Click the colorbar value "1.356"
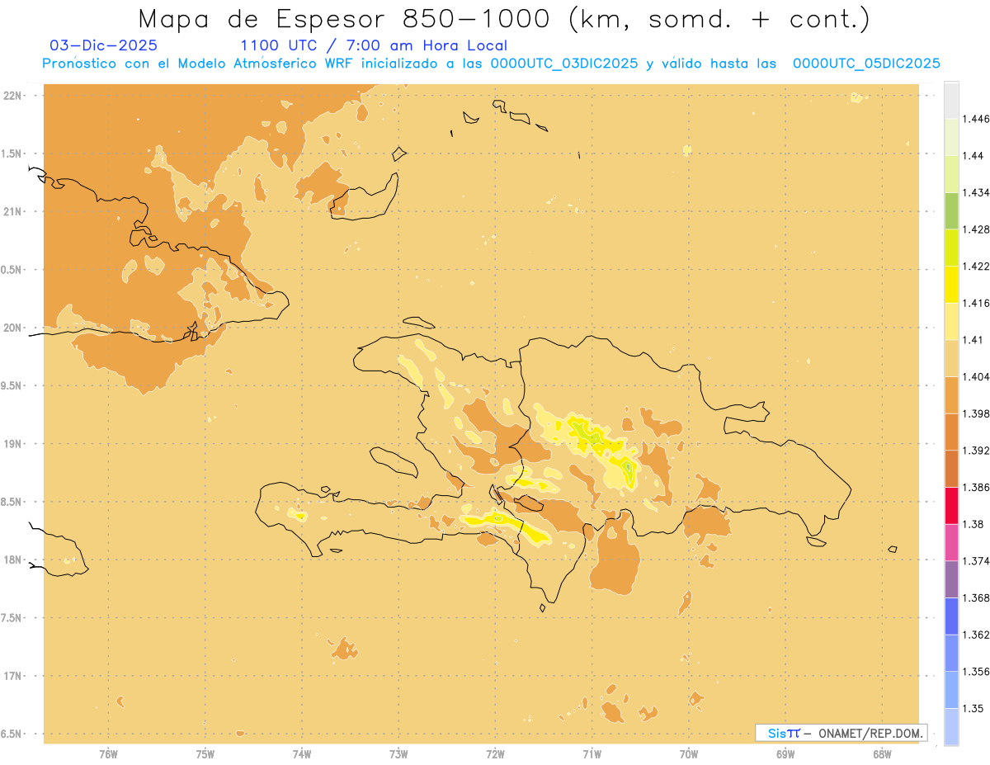The image size is (990, 765). pyautogui.click(x=978, y=672)
